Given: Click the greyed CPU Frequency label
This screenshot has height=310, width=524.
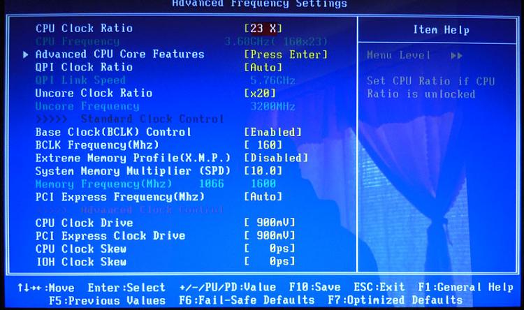Looking at the screenshot, I should (x=78, y=41).
